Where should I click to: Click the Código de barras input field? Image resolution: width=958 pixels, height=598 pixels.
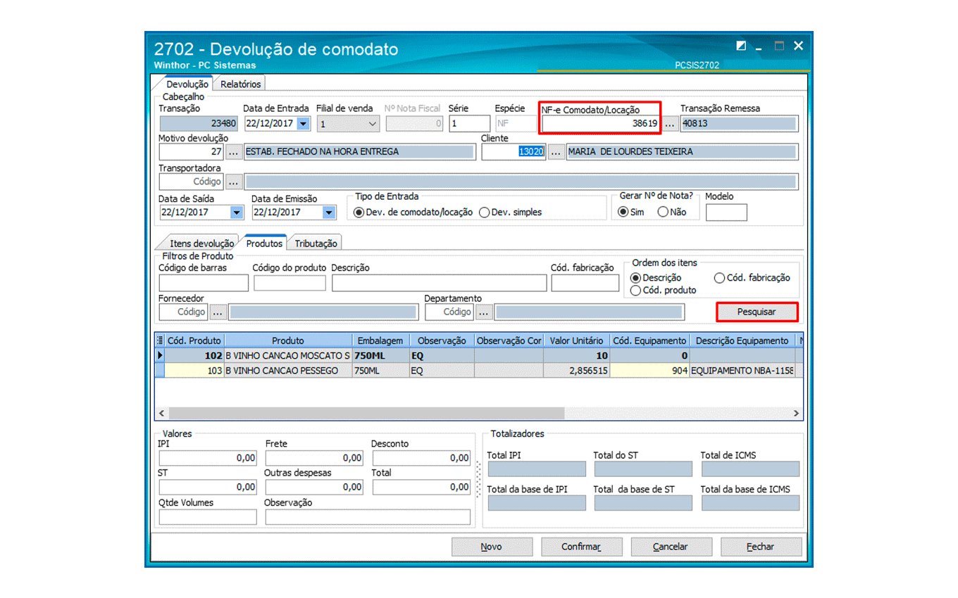tap(204, 283)
